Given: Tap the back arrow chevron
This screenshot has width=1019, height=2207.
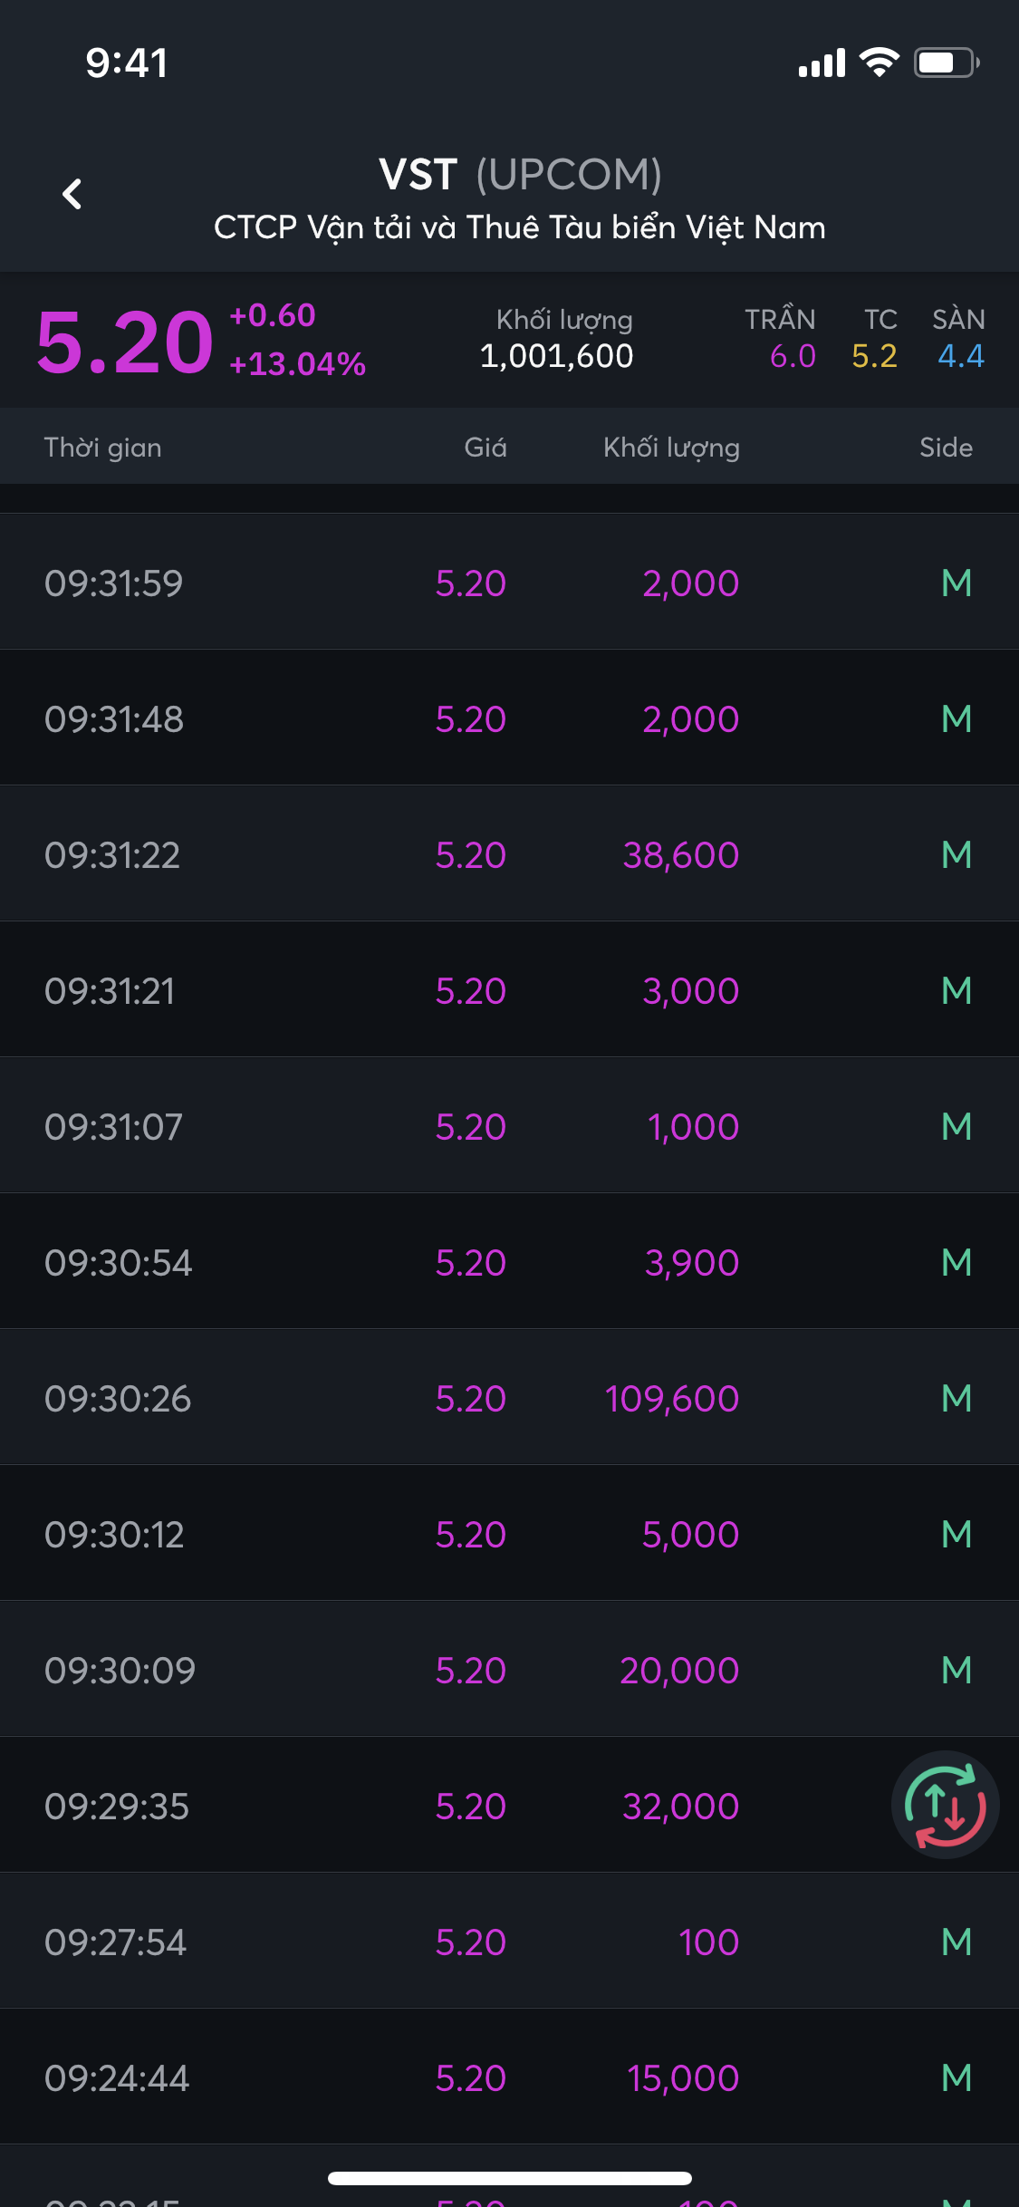Looking at the screenshot, I should pos(72,194).
